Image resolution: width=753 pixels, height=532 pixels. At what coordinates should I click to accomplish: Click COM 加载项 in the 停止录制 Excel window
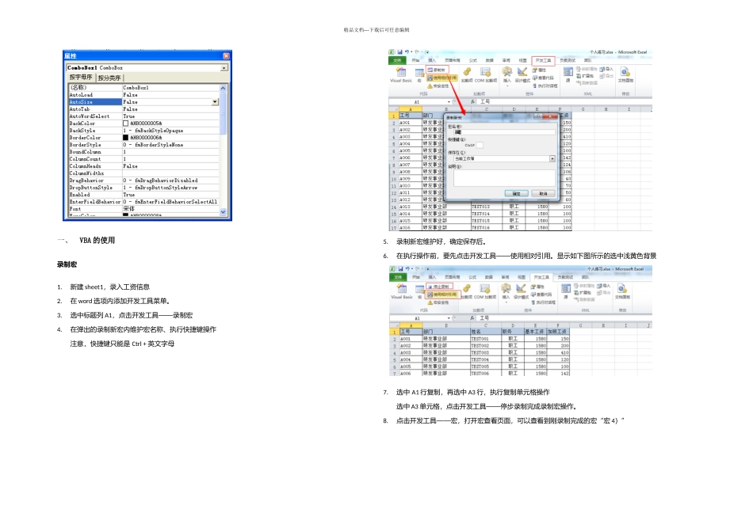485,291
